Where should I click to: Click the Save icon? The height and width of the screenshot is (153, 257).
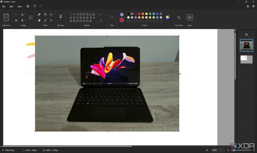pyautogui.click(x=28, y=6)
